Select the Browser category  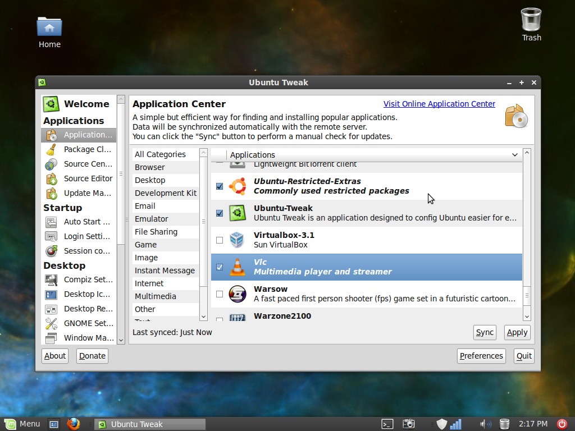166,167
